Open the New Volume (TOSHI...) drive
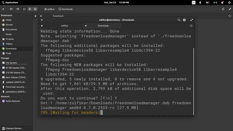 [16, 78]
